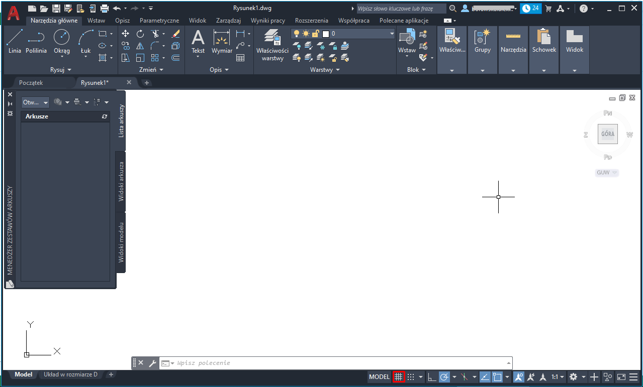Click the Scale tool icon
643x387 pixels.
pos(140,58)
